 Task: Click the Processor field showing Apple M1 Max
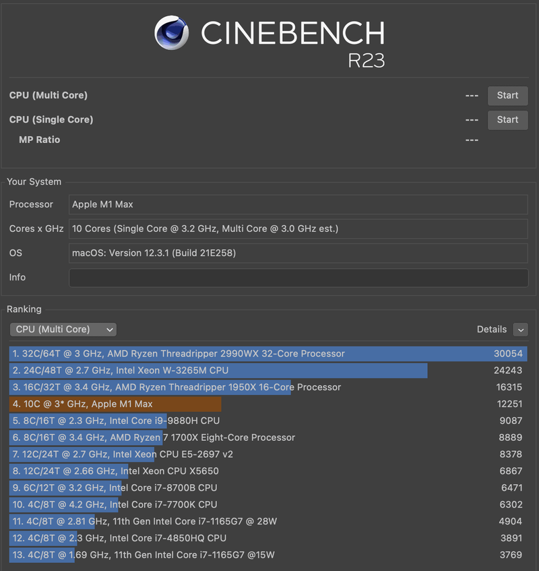click(298, 205)
